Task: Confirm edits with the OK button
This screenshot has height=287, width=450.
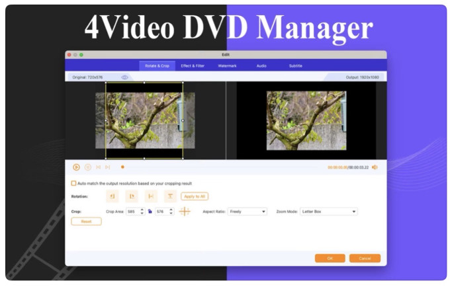Action: click(330, 259)
